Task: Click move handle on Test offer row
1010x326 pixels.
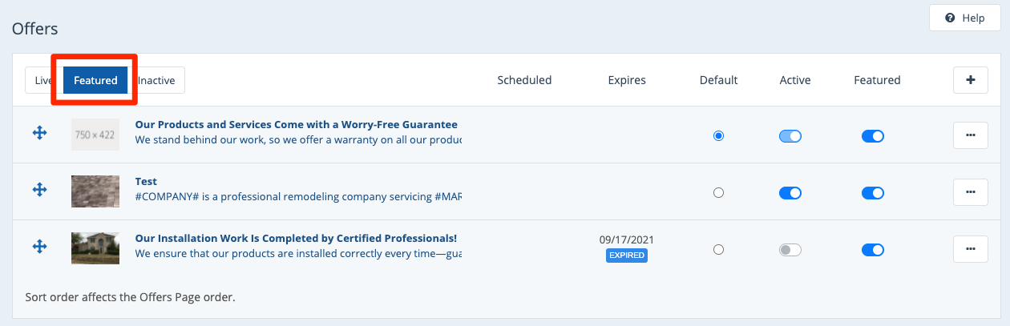Action: tap(39, 190)
